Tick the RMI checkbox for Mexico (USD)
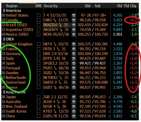The height and width of the screenshot is (122, 141). point(39,34)
